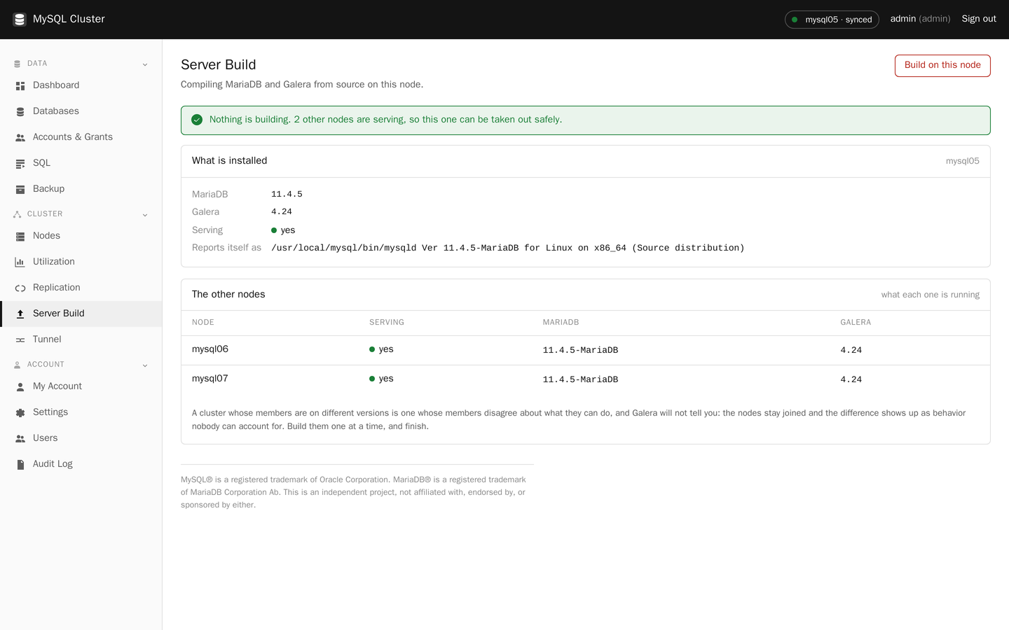Click the Audit Log document icon
Viewport: 1009px width, 630px height.
coord(20,464)
